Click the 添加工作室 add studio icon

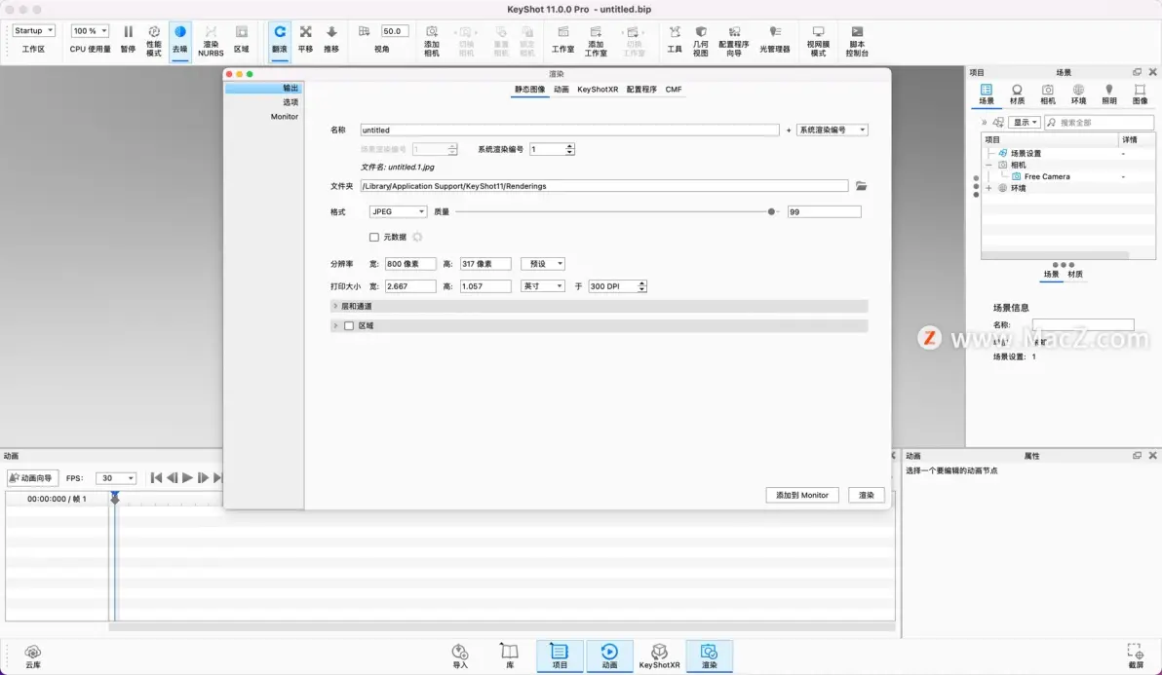pyautogui.click(x=595, y=40)
